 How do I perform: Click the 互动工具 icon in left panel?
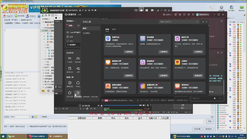(70, 93)
